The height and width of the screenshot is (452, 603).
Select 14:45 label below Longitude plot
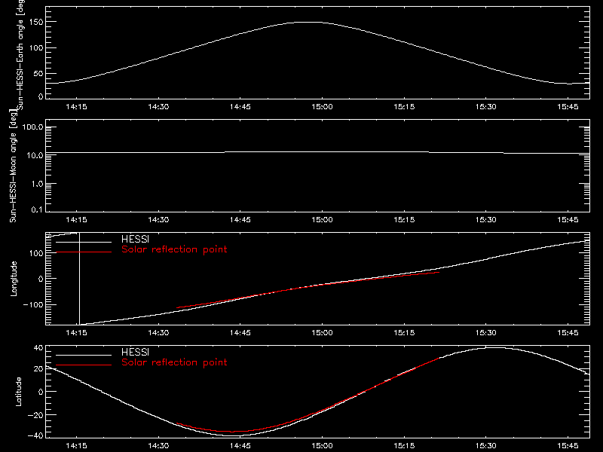coord(240,332)
